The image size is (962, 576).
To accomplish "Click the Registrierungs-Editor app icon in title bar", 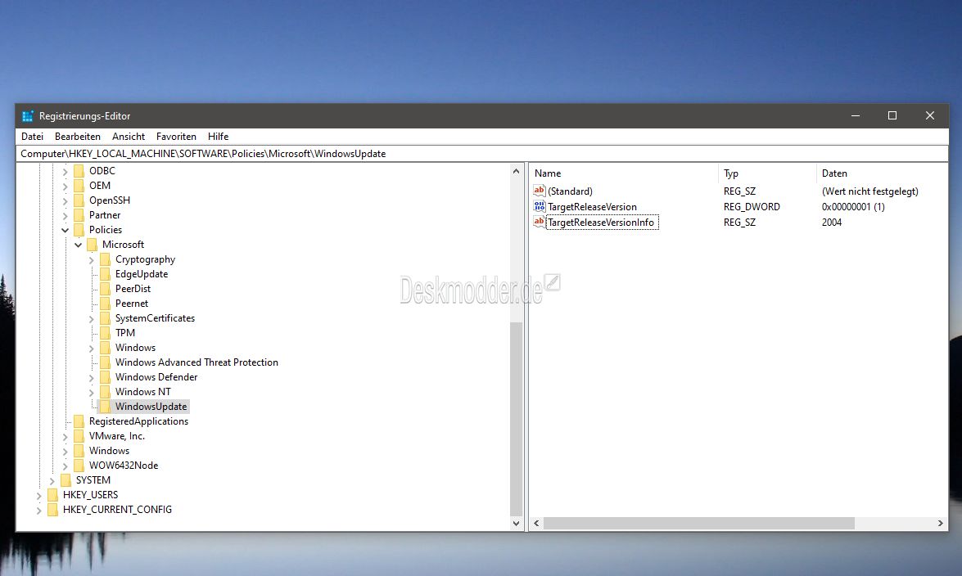I will (28, 116).
